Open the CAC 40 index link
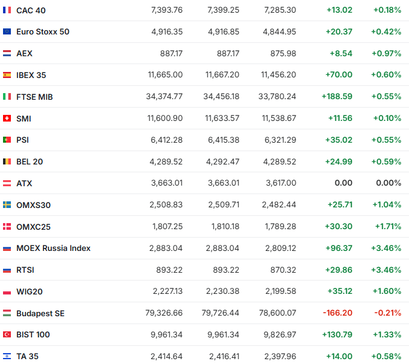Image resolution: width=409 pixels, height=364 pixels. [31, 10]
